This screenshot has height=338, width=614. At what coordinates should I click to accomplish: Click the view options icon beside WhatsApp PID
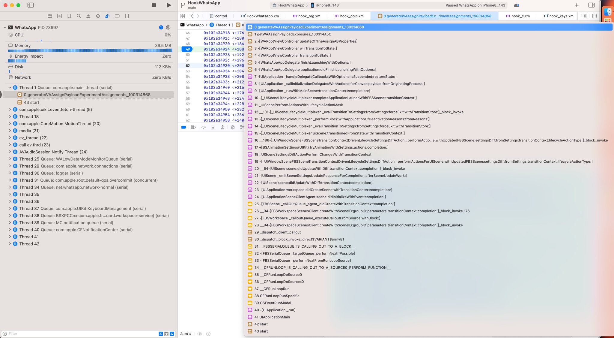point(168,27)
